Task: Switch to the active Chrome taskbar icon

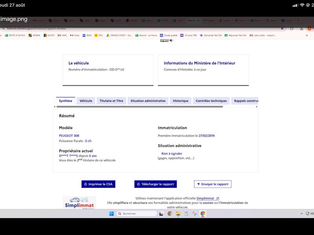Action: 203,213
